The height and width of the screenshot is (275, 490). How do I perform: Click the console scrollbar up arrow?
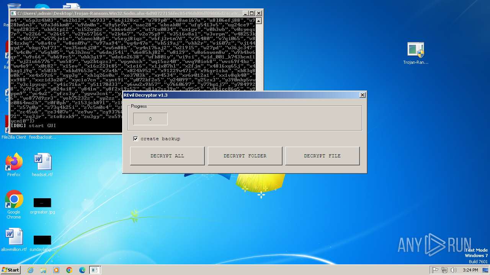(x=259, y=20)
